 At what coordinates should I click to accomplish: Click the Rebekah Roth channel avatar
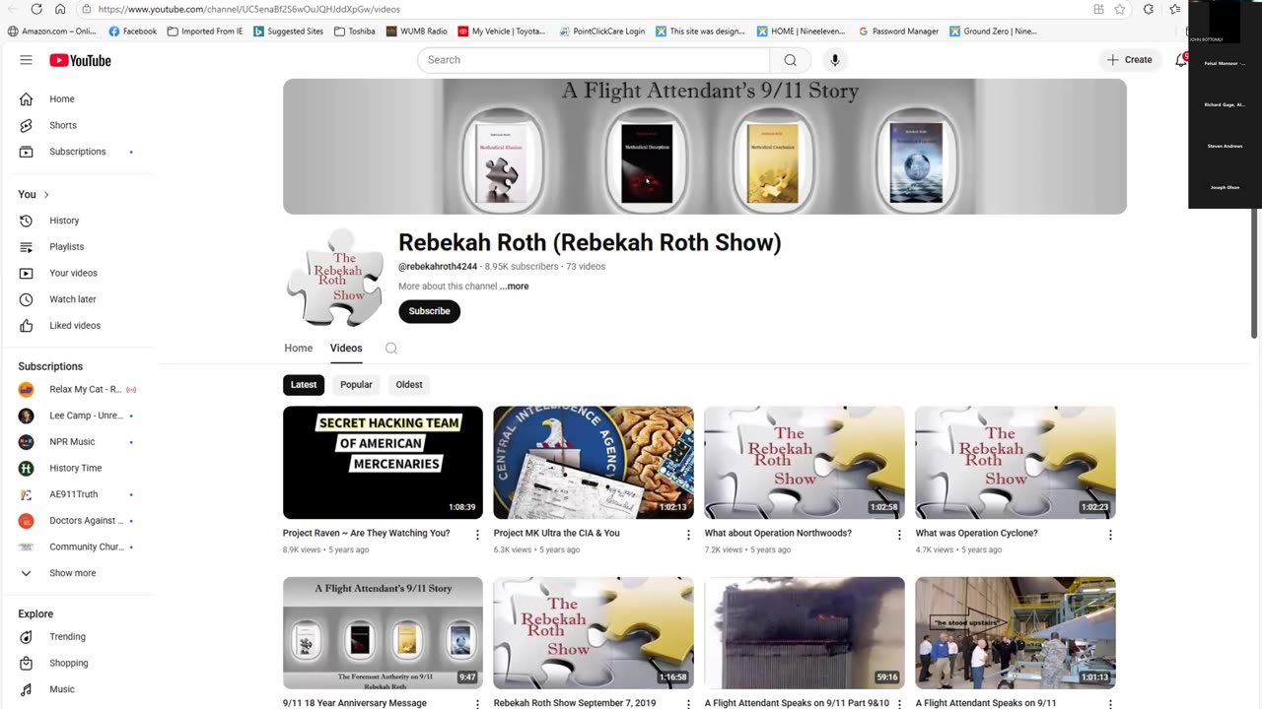[335, 278]
